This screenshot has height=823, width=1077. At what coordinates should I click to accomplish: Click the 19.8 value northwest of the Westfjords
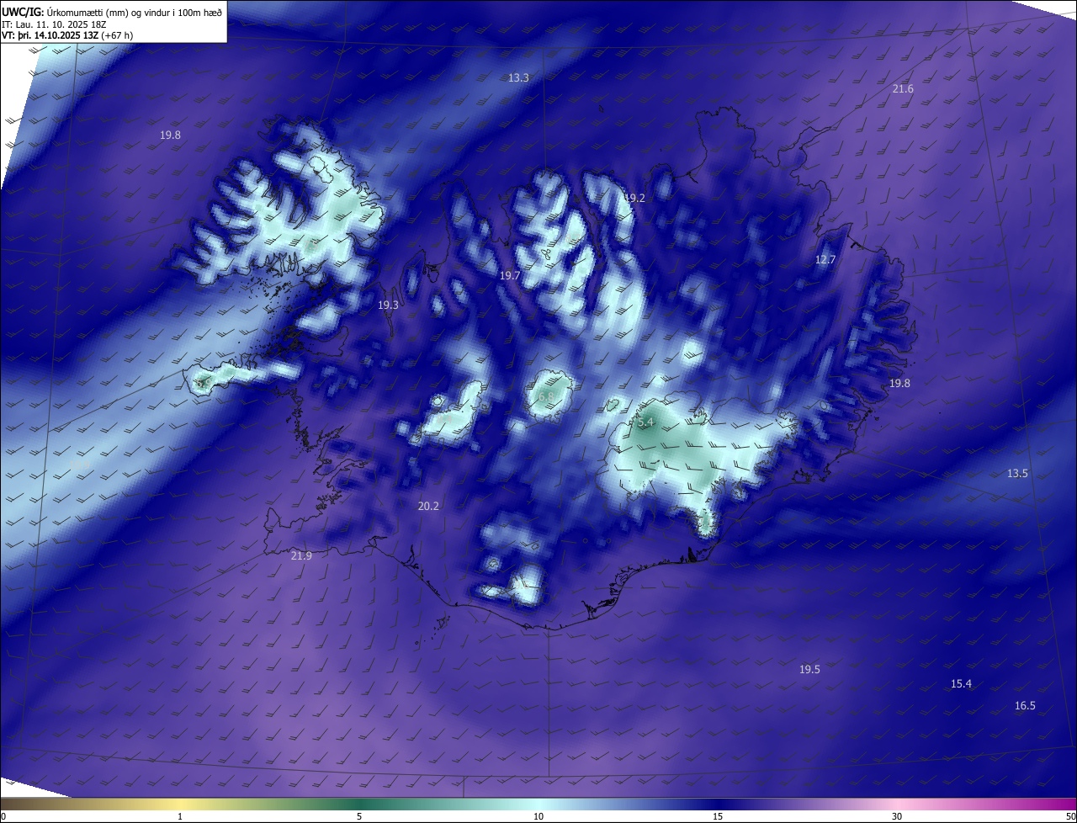170,135
